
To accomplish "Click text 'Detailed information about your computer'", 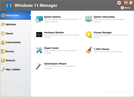I will coord(109,19).
